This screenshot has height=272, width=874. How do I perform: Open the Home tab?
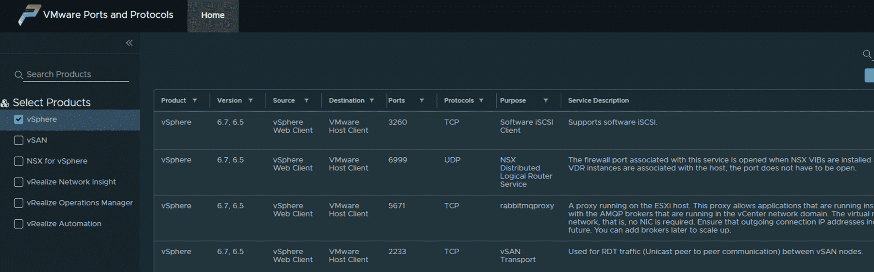(213, 16)
